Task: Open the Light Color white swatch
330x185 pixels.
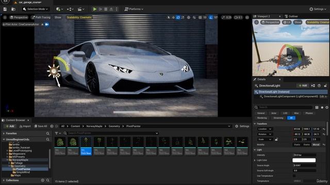Action: coord(304,160)
